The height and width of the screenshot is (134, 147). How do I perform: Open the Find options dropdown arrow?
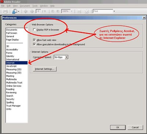[x=114, y=11]
